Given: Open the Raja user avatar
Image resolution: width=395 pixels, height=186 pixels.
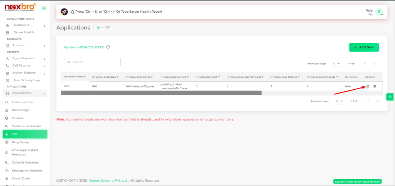Looking at the screenshot, I should tap(379, 12).
